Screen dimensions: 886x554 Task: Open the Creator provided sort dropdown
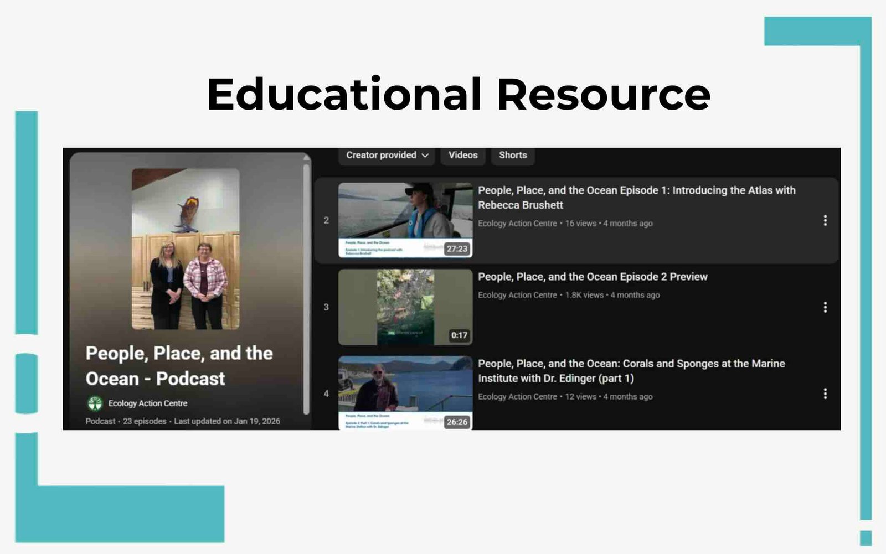tap(387, 156)
